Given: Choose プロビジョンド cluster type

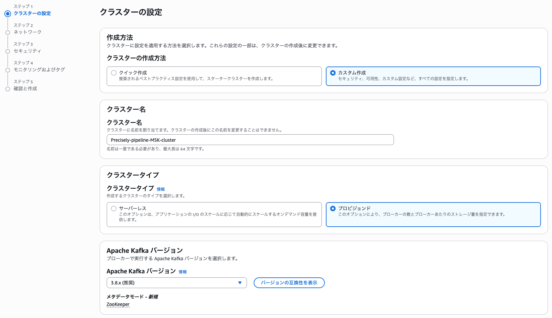Looking at the screenshot, I should (x=333, y=209).
